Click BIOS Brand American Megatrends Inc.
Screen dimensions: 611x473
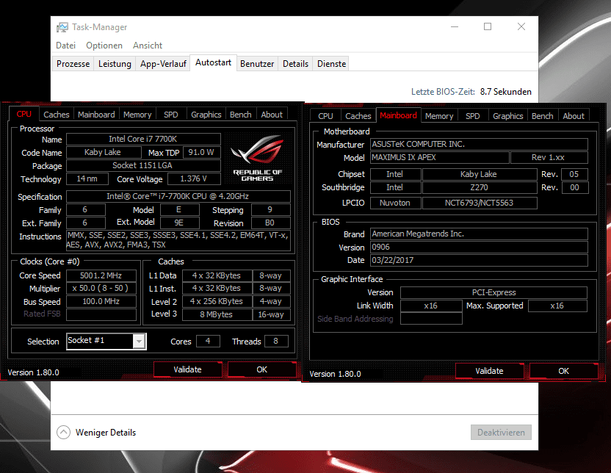(x=479, y=234)
